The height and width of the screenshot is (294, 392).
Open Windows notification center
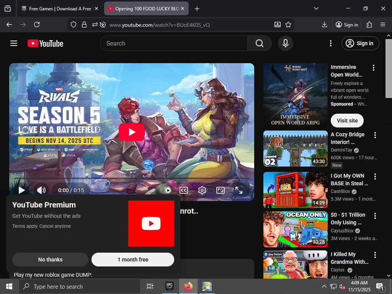coord(380,286)
